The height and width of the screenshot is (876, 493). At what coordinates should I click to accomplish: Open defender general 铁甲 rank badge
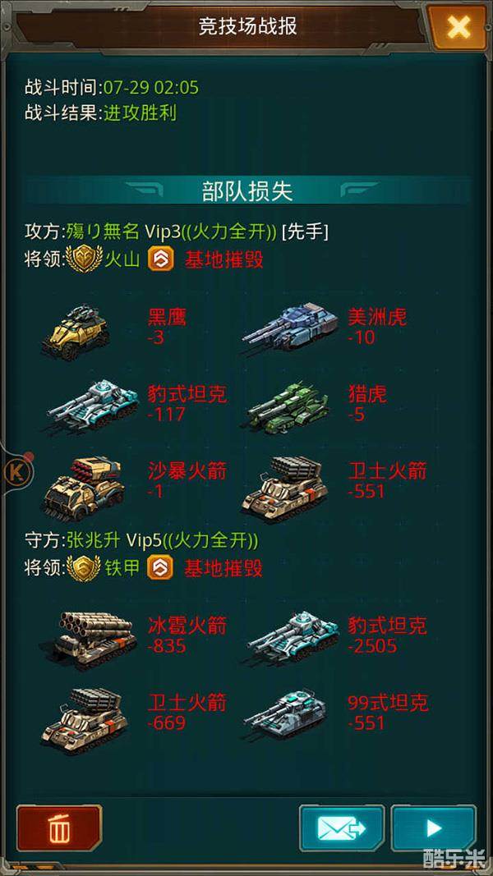pyautogui.click(x=84, y=567)
